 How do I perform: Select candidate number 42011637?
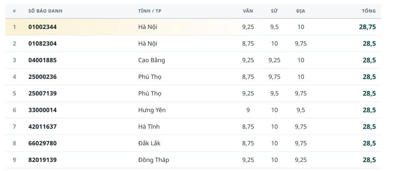pos(43,127)
